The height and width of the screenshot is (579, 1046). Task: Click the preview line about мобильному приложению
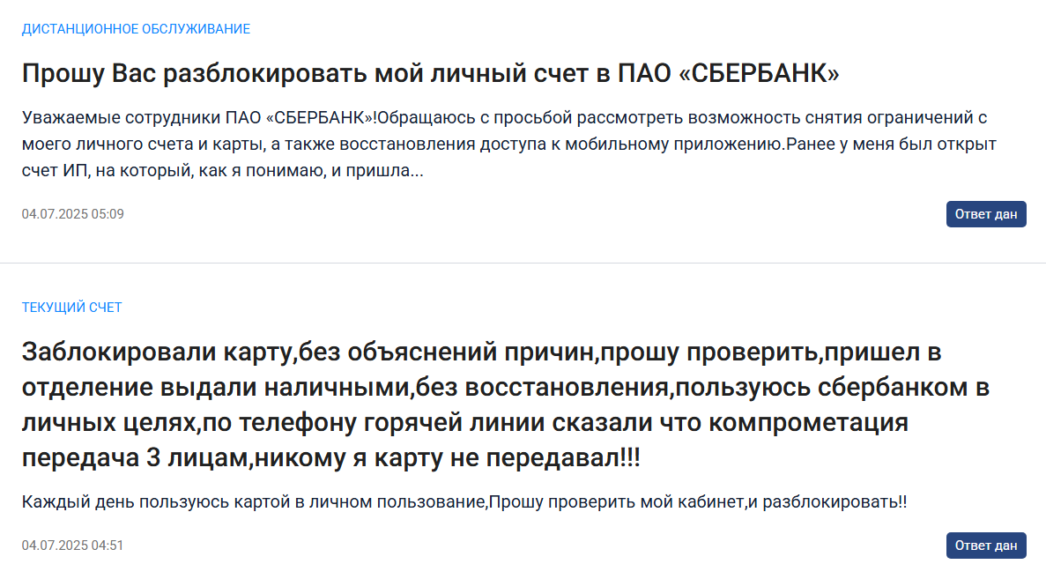509,144
